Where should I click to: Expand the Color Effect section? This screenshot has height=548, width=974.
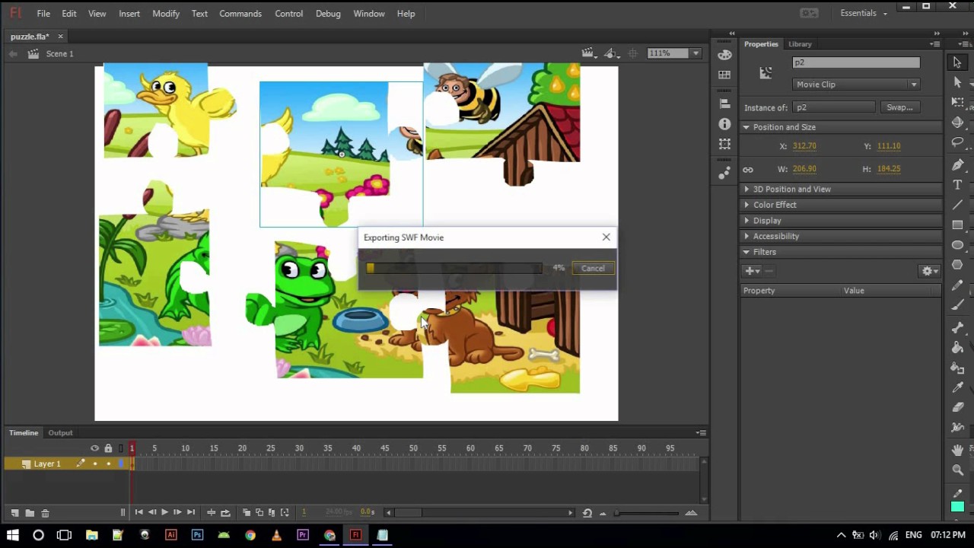pyautogui.click(x=775, y=205)
